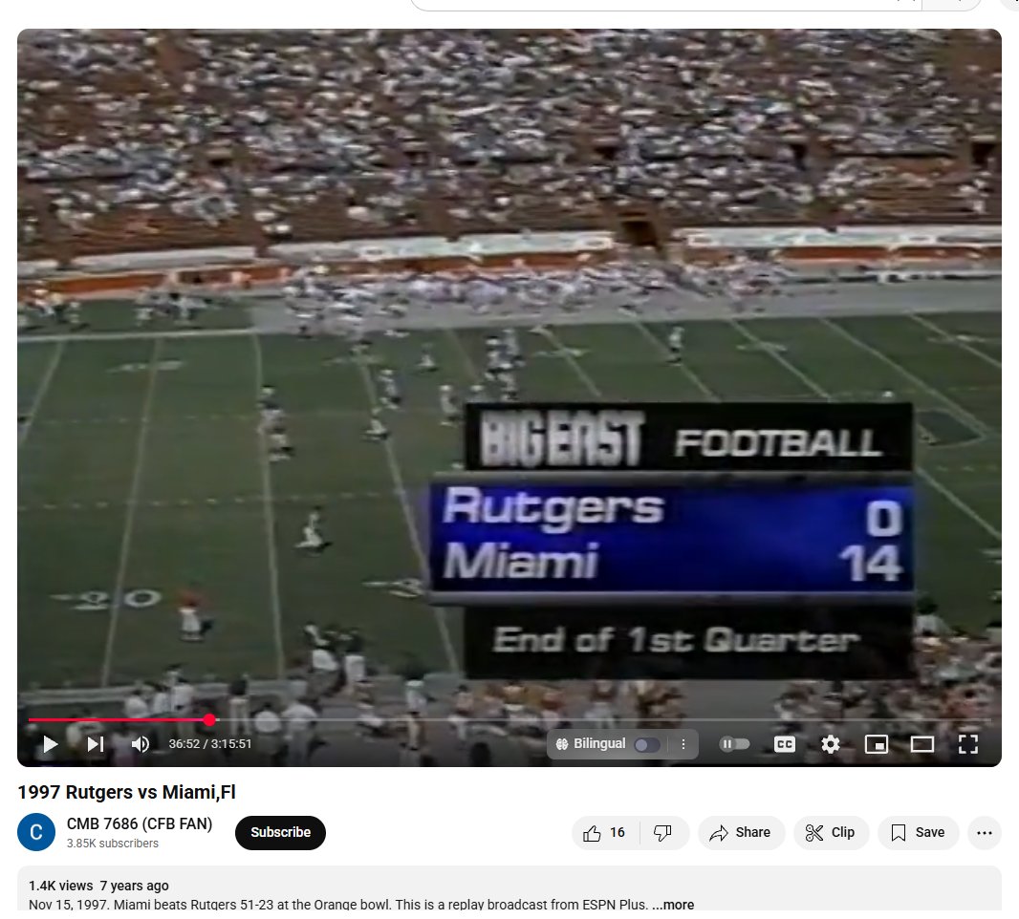
Task: Open Bilingual options three-dot menu
Action: pos(683,744)
